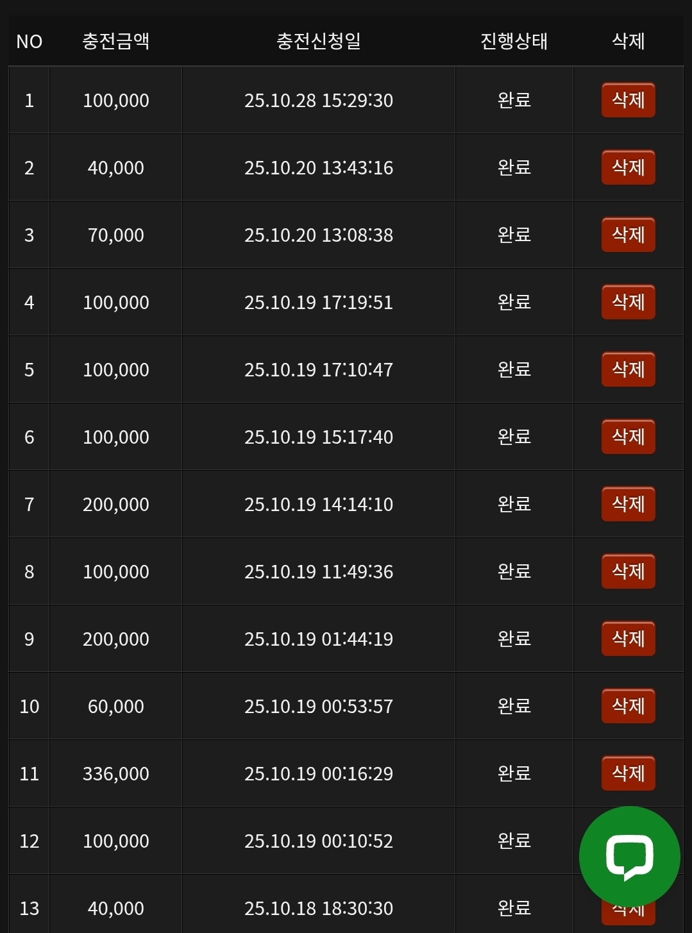Delete the 70,000 charge in row 3
692x933 pixels.
(x=628, y=235)
